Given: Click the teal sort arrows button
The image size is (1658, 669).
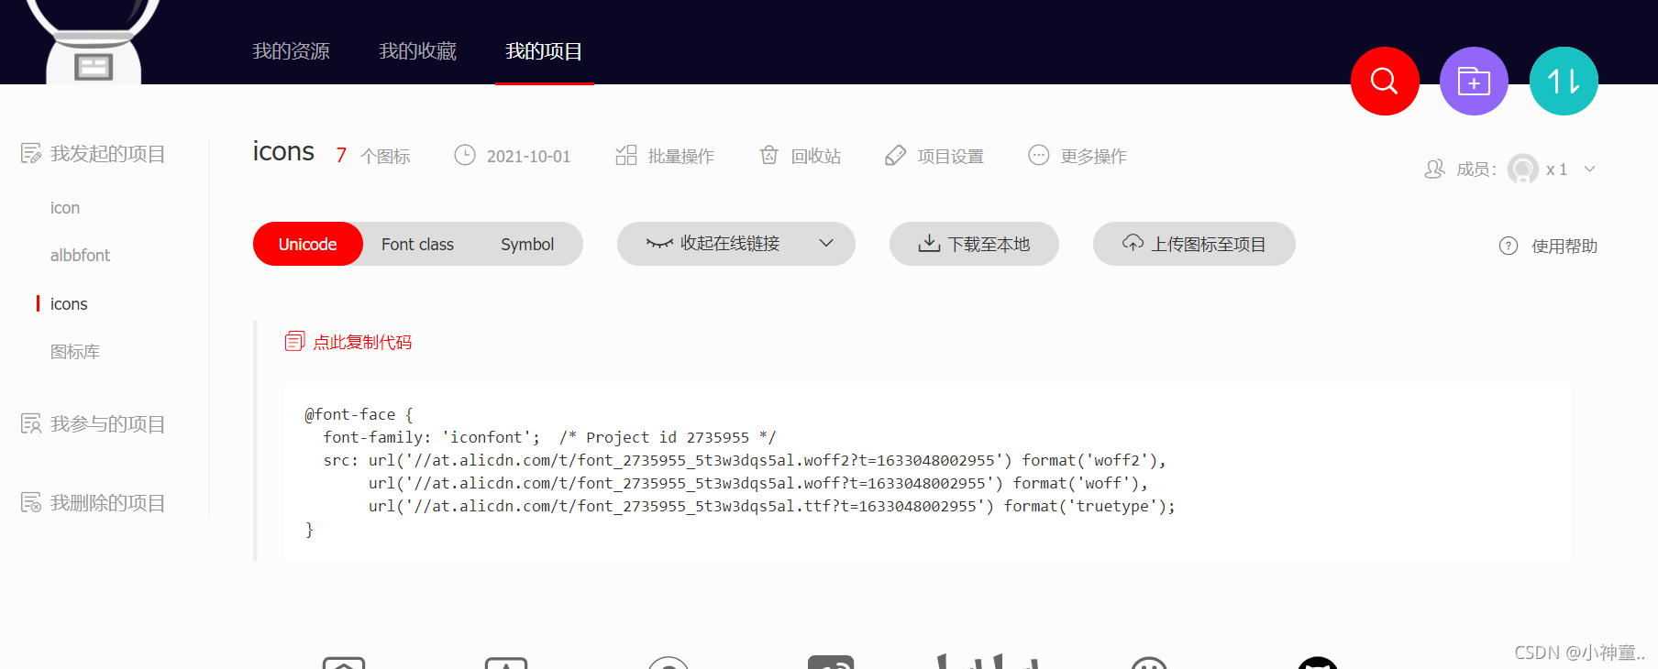Looking at the screenshot, I should [x=1564, y=82].
